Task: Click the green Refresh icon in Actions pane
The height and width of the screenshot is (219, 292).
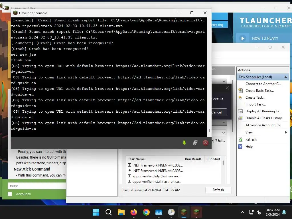Action: (240, 139)
